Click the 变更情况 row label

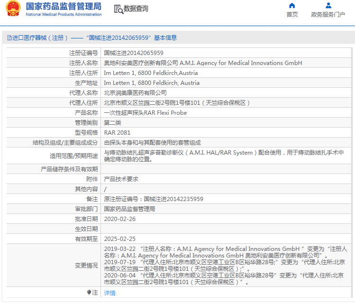pos(86,266)
